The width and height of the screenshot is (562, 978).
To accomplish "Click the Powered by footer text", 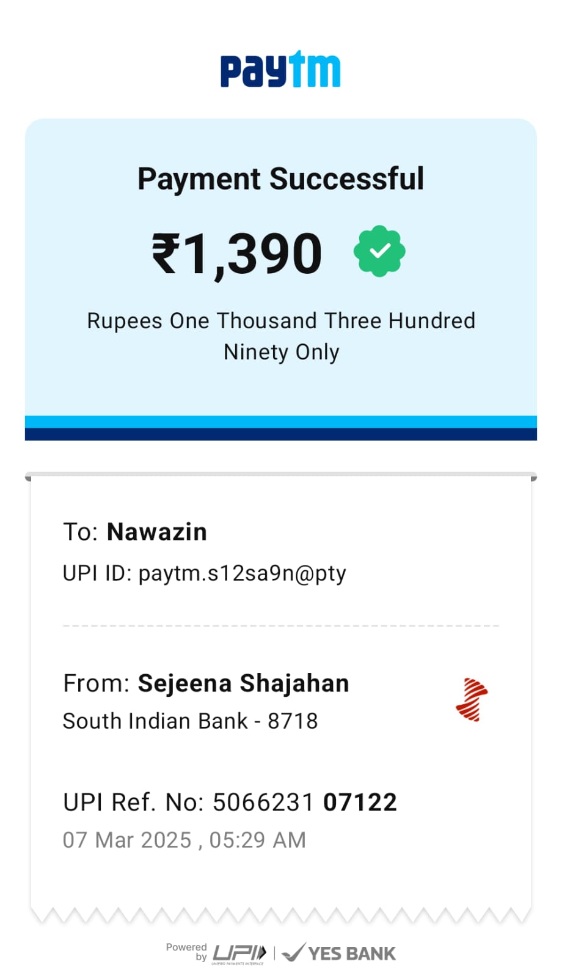I will point(186,951).
